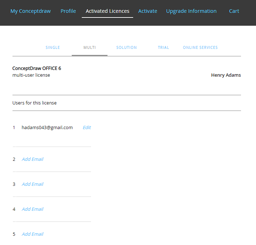Open the My Conceptdraw page
256x245 pixels.
click(31, 11)
